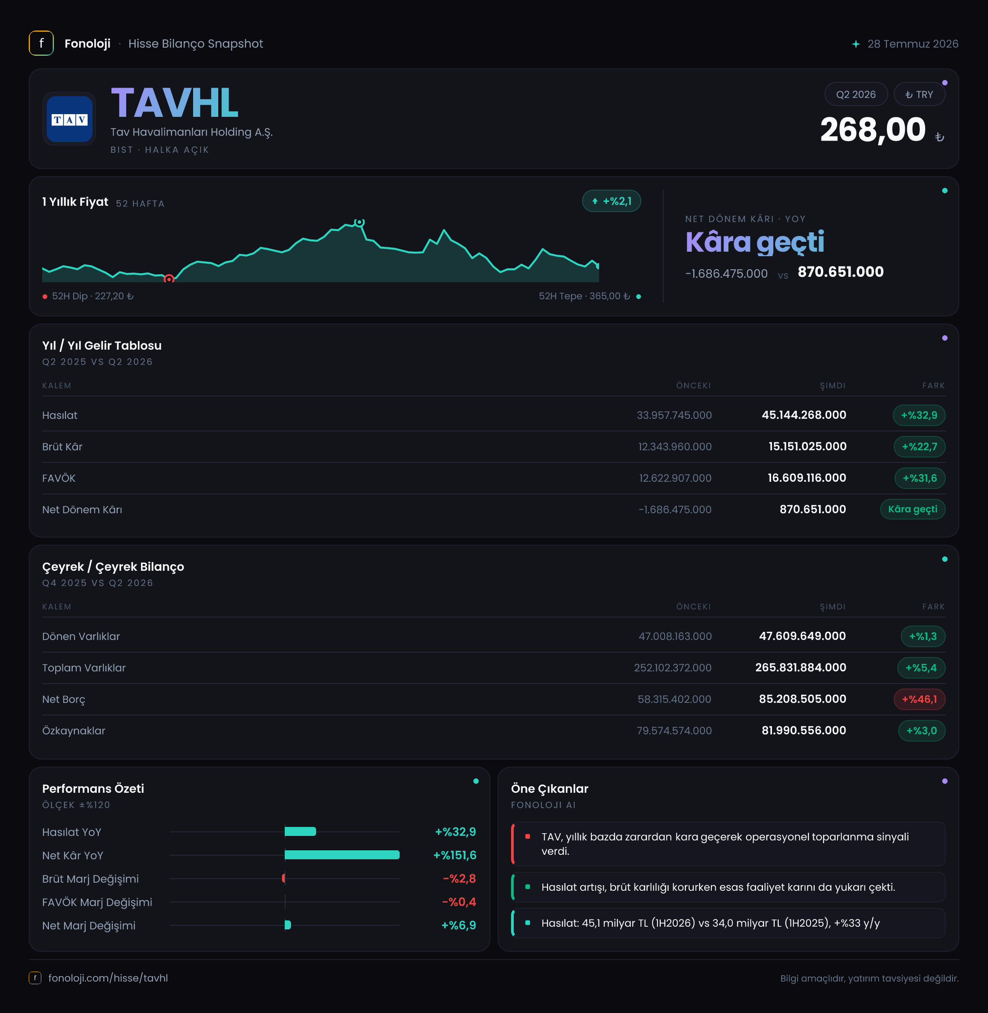Open the fonoloji.com/hisse/tavhl link

tap(108, 977)
